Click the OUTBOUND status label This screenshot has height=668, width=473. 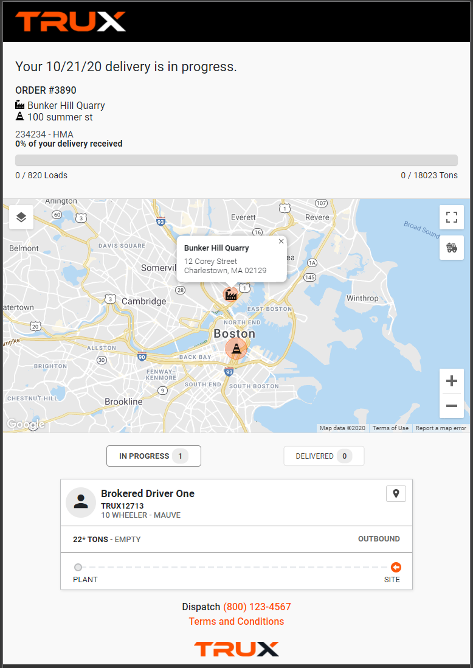coord(379,539)
